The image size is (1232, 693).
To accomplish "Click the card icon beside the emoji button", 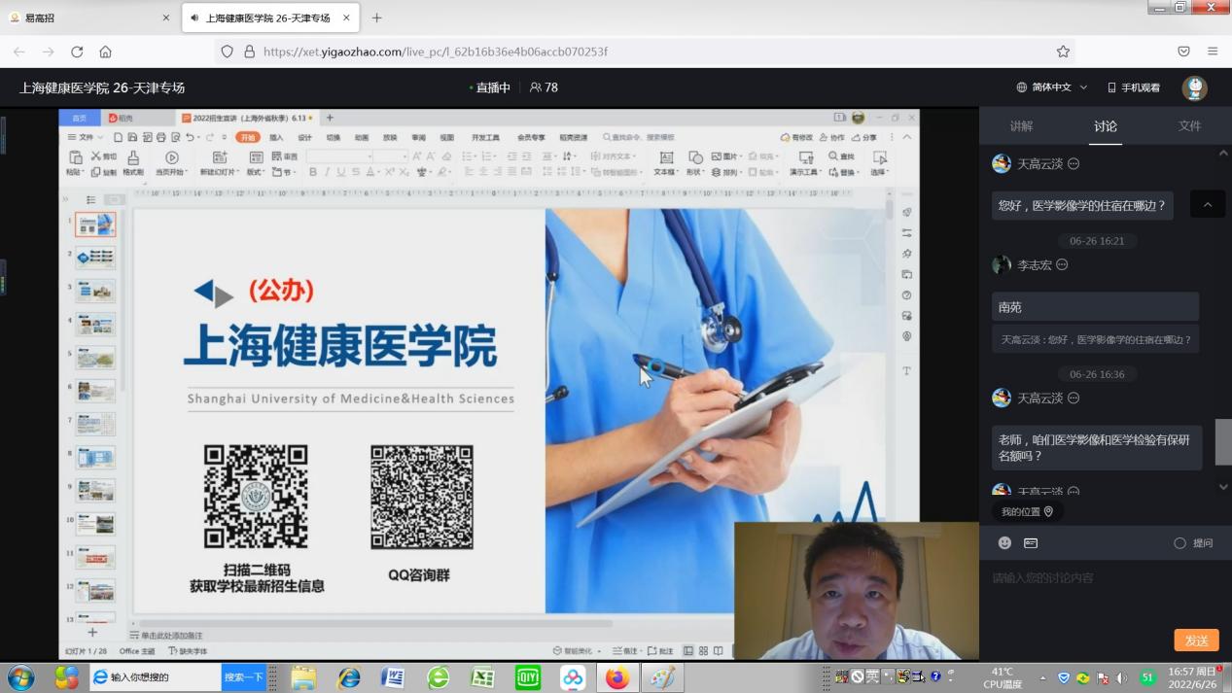I will click(x=1031, y=543).
